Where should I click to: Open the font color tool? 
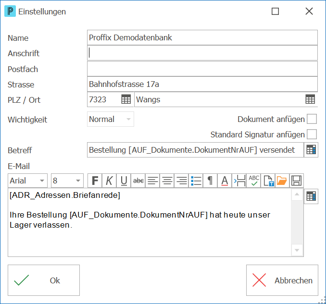coord(225,181)
